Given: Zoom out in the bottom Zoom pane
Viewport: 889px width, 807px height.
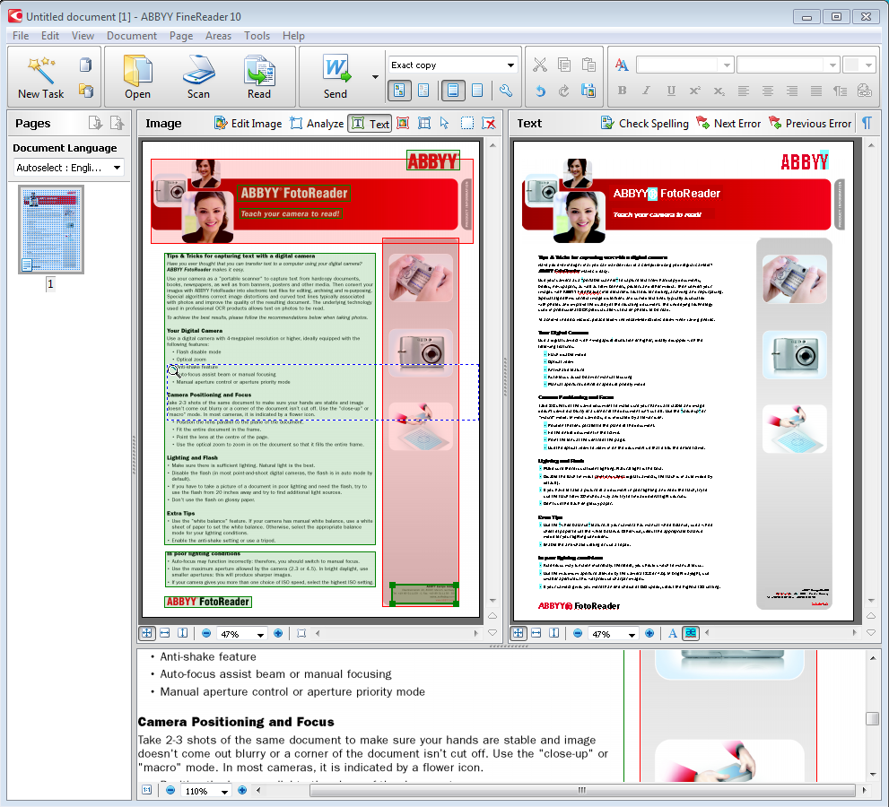Looking at the screenshot, I should click(x=170, y=790).
